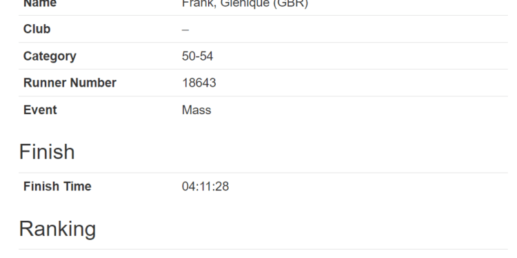The image size is (517, 258).
Task: Click the Category row label
Action: tap(50, 56)
